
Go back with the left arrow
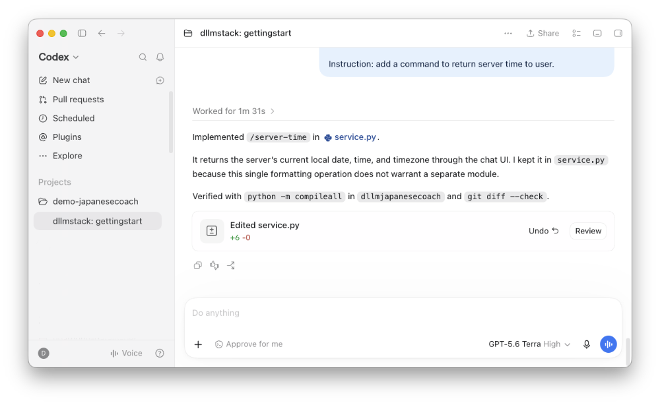pyautogui.click(x=102, y=33)
